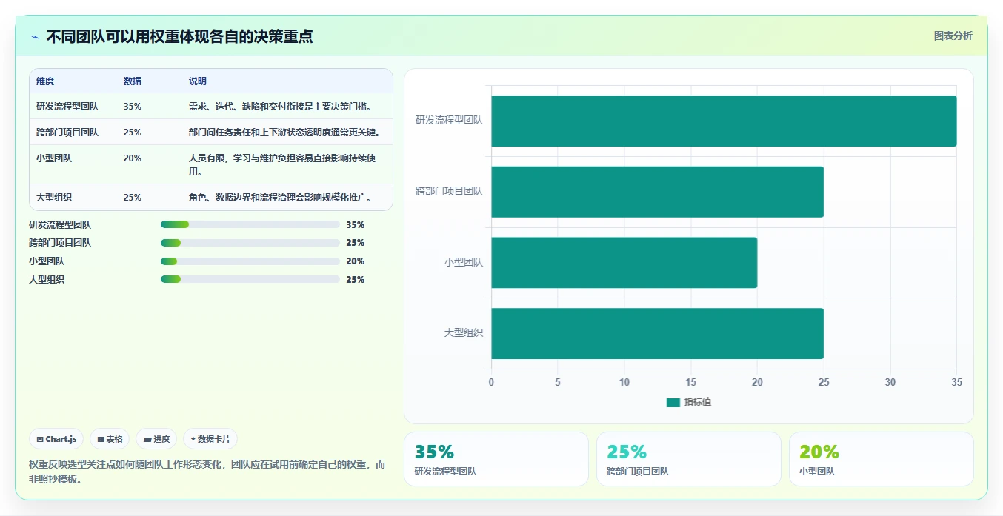Click the 维度 column header
This screenshot has width=1003, height=516.
(45, 81)
